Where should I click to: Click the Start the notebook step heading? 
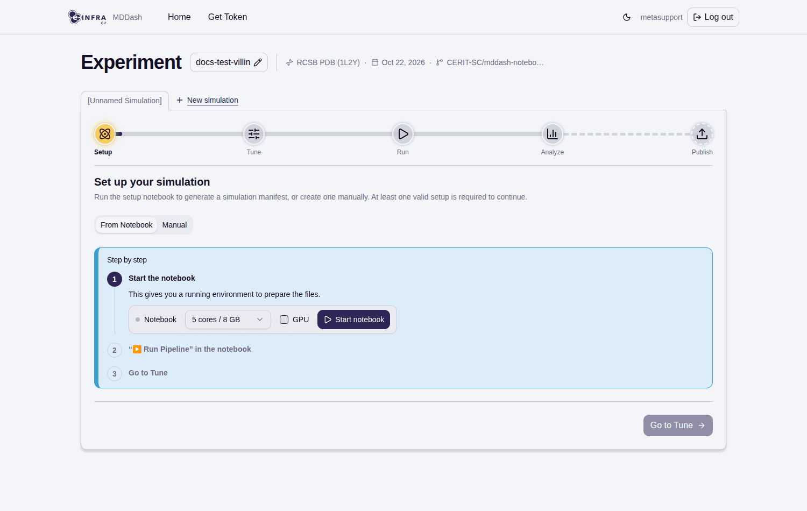pos(162,278)
